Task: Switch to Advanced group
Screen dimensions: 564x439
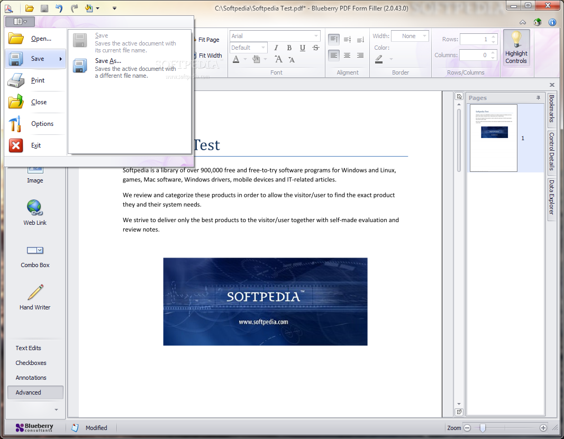Action: pyautogui.click(x=35, y=392)
